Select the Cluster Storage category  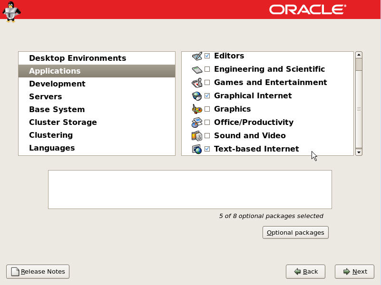(x=97, y=123)
